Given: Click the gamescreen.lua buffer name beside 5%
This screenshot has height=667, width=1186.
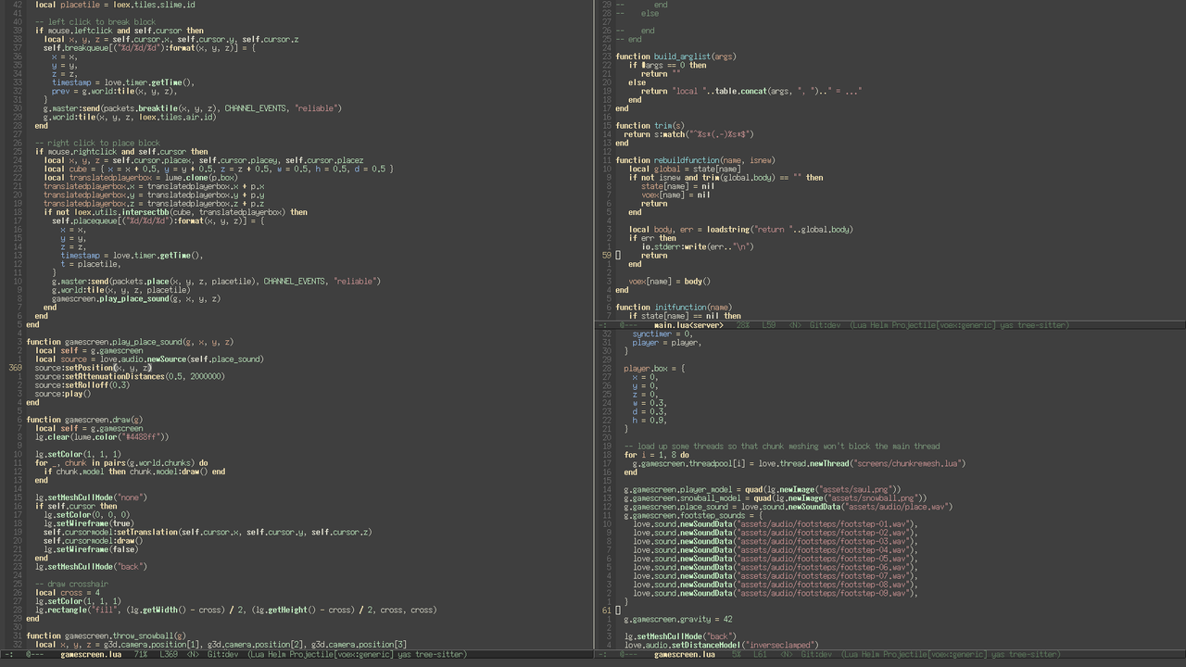Looking at the screenshot, I should pos(684,654).
